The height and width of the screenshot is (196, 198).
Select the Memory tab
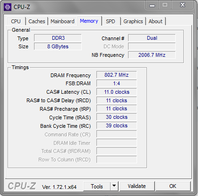89,21
